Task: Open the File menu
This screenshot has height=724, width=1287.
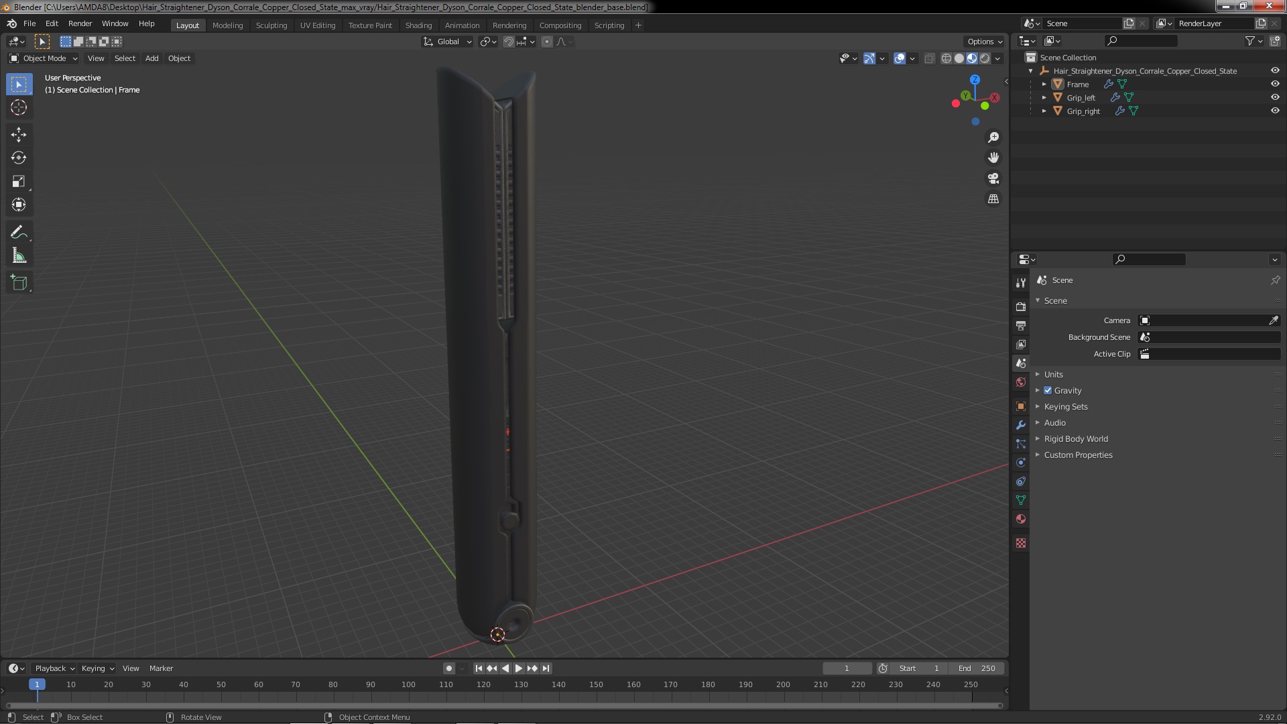Action: 29,23
